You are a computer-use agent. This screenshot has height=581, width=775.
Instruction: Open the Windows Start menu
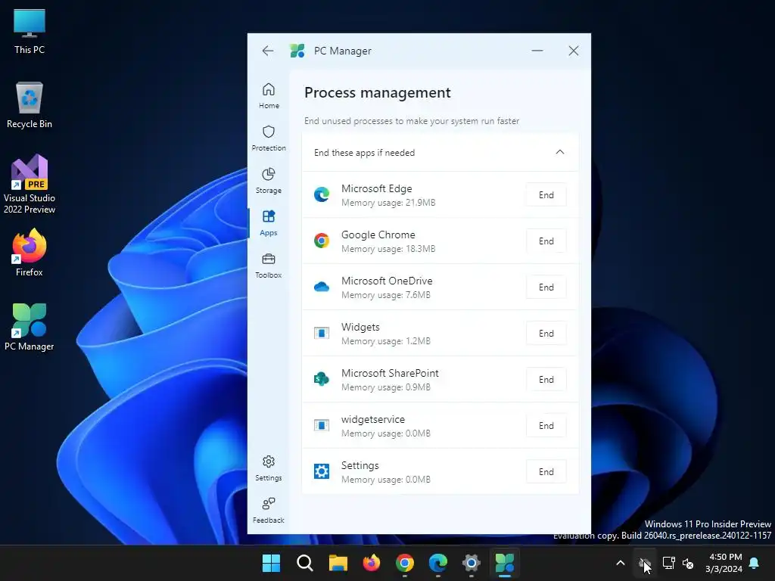(271, 563)
